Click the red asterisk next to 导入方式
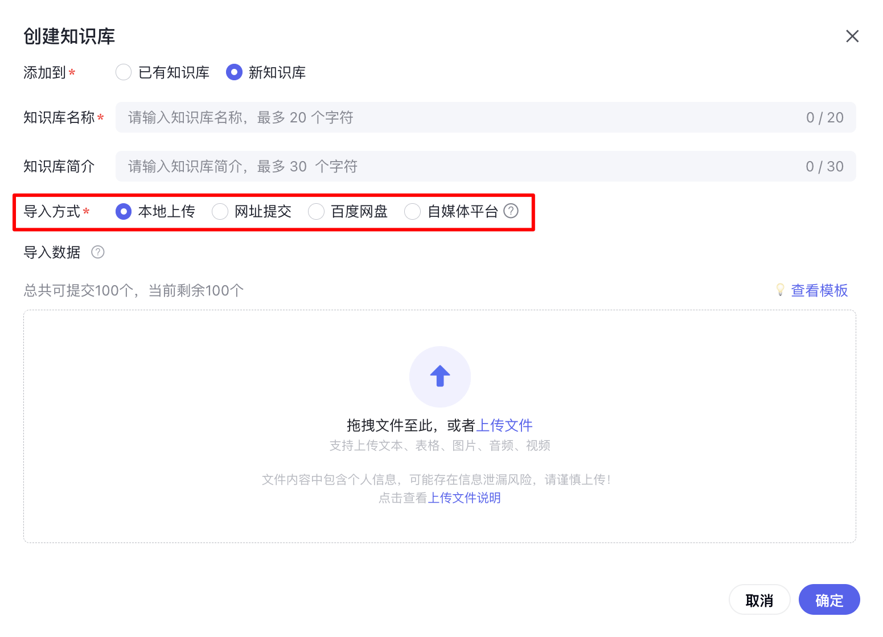Screen dimensions: 883x637 86,211
